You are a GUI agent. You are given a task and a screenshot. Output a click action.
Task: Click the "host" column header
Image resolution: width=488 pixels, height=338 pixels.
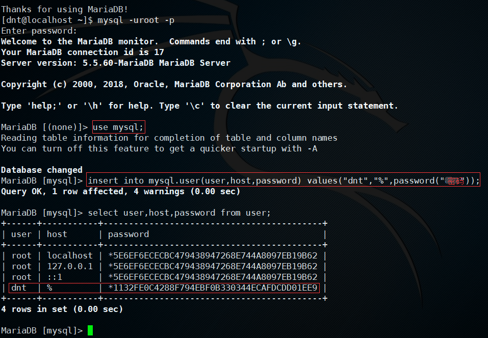pos(57,234)
